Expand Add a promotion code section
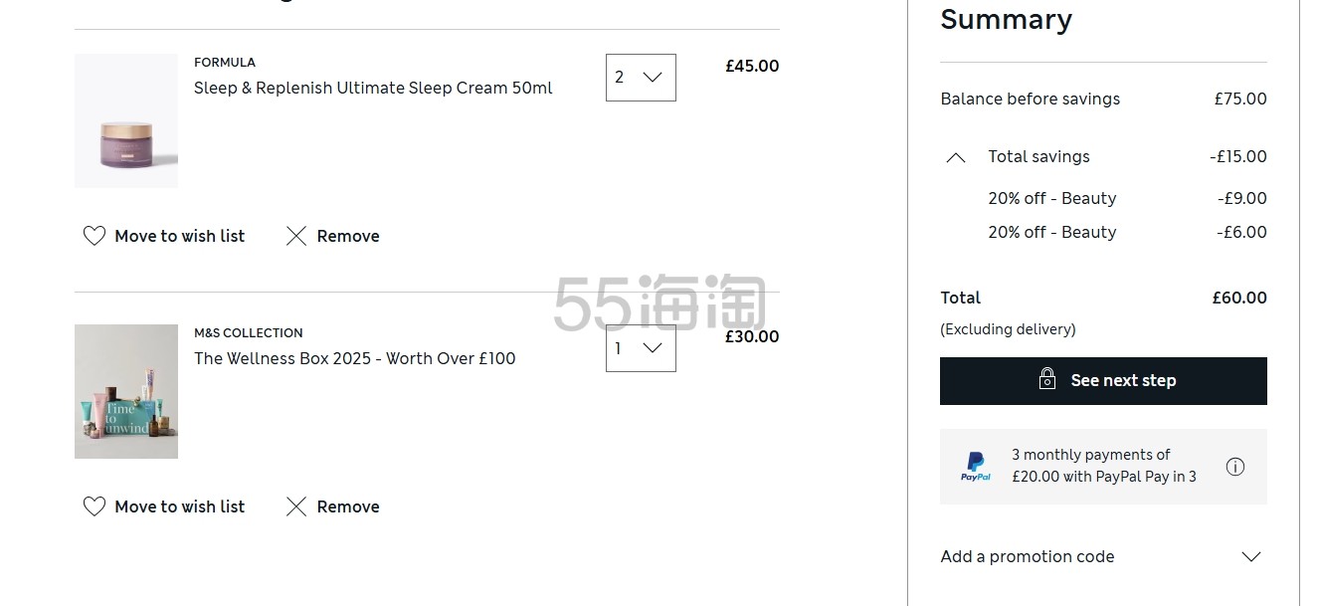The height and width of the screenshot is (606, 1320). tap(1103, 556)
